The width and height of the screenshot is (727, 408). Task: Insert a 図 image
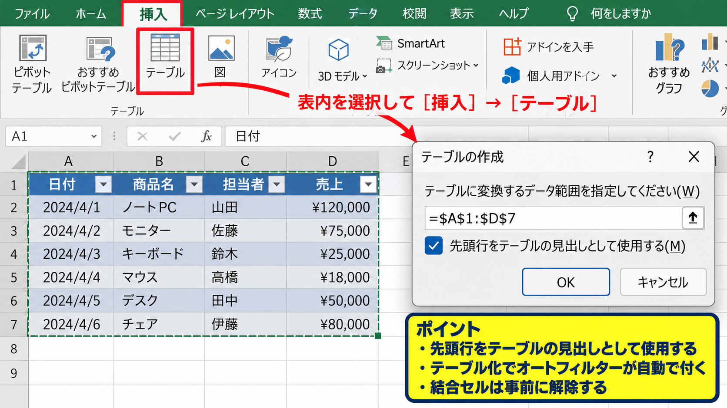(x=221, y=57)
